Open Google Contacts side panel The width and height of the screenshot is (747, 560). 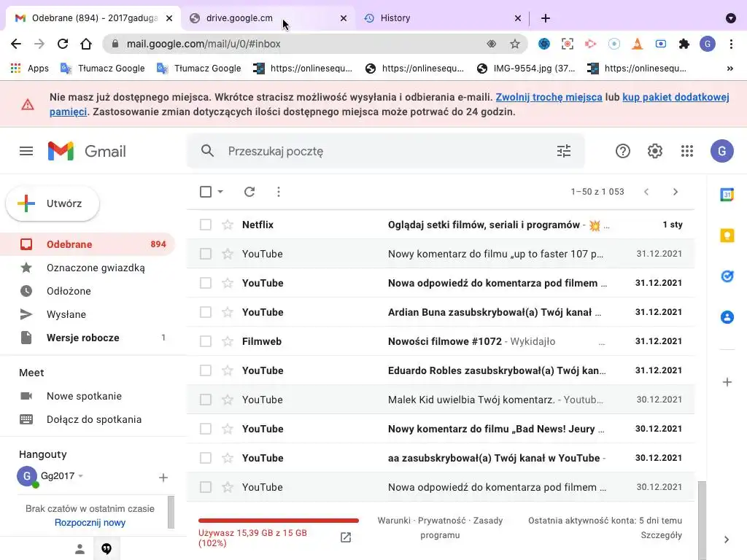727,317
